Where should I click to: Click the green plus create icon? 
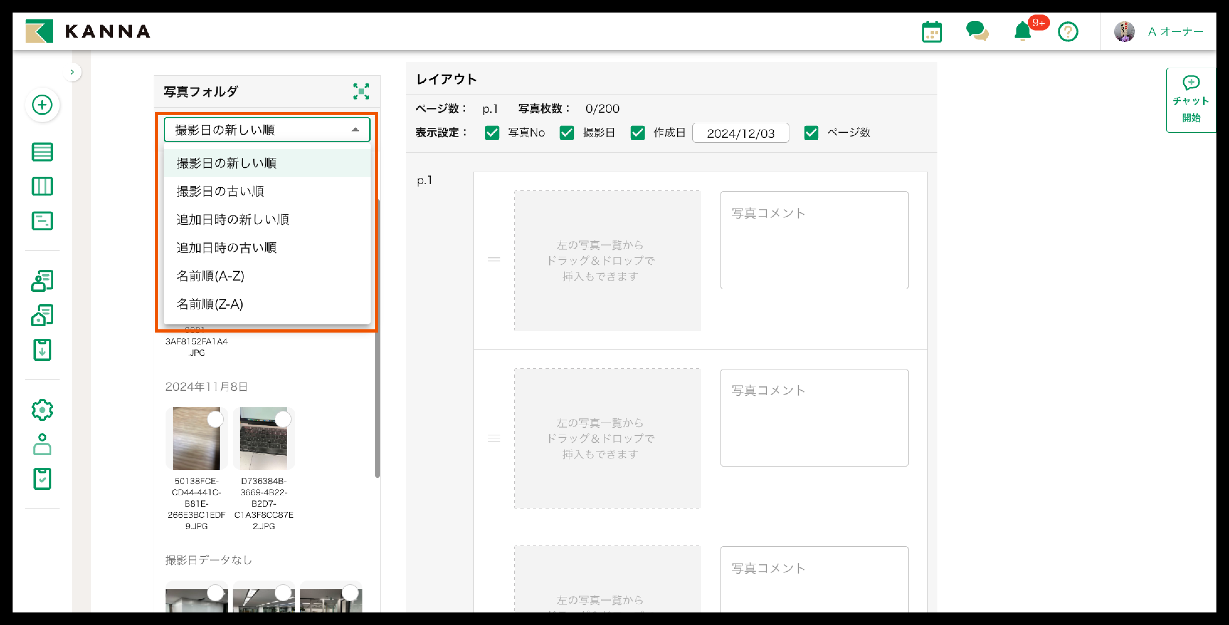[42, 105]
